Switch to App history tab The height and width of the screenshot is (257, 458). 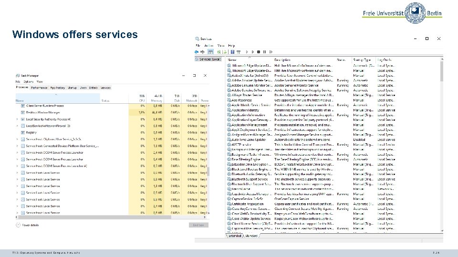(58, 88)
